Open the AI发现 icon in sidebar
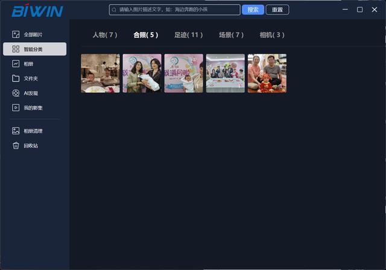 click(x=16, y=93)
